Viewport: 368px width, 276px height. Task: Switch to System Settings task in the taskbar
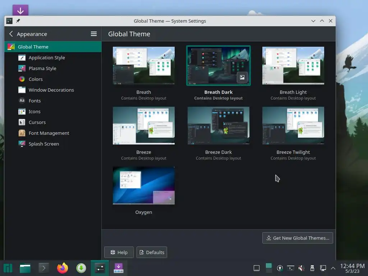pyautogui.click(x=100, y=268)
